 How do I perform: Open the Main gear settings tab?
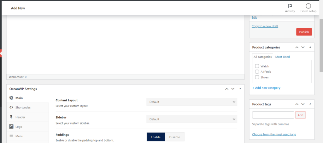pyautogui.click(x=11, y=98)
